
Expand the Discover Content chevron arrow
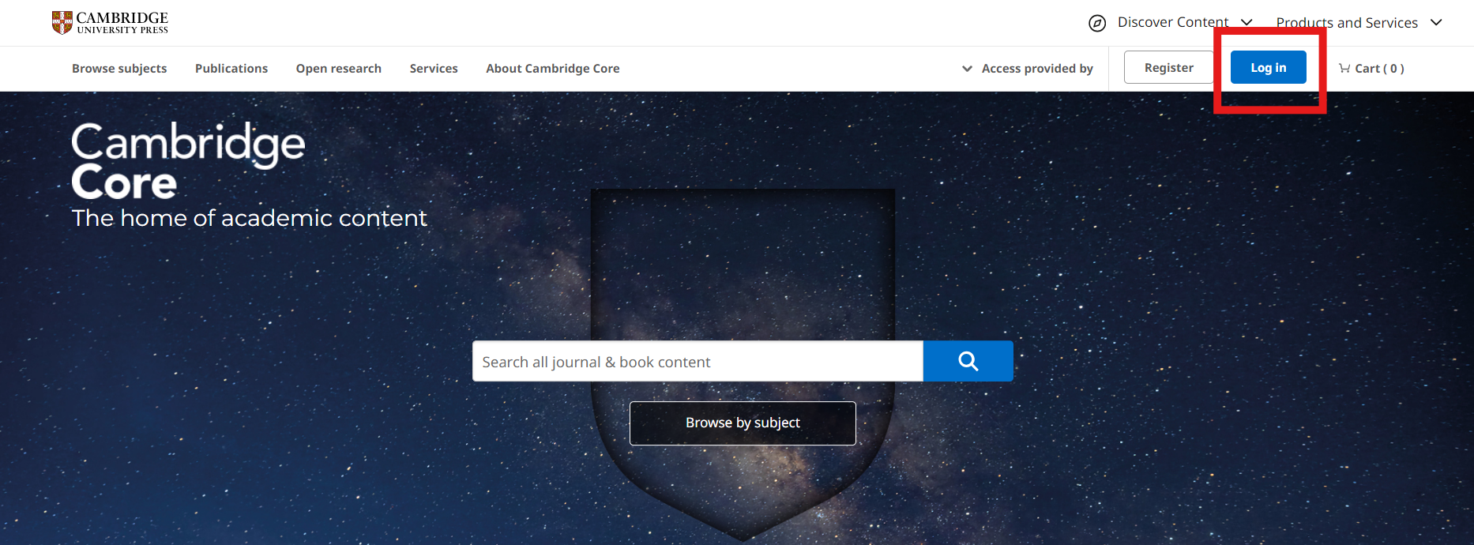click(1247, 22)
